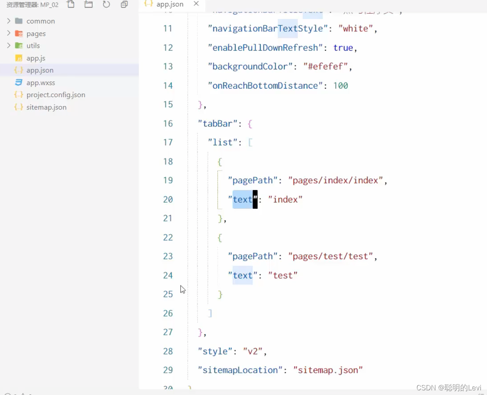The height and width of the screenshot is (395, 487).
Task: Click the "#efefef" color value
Action: pyautogui.click(x=325, y=66)
